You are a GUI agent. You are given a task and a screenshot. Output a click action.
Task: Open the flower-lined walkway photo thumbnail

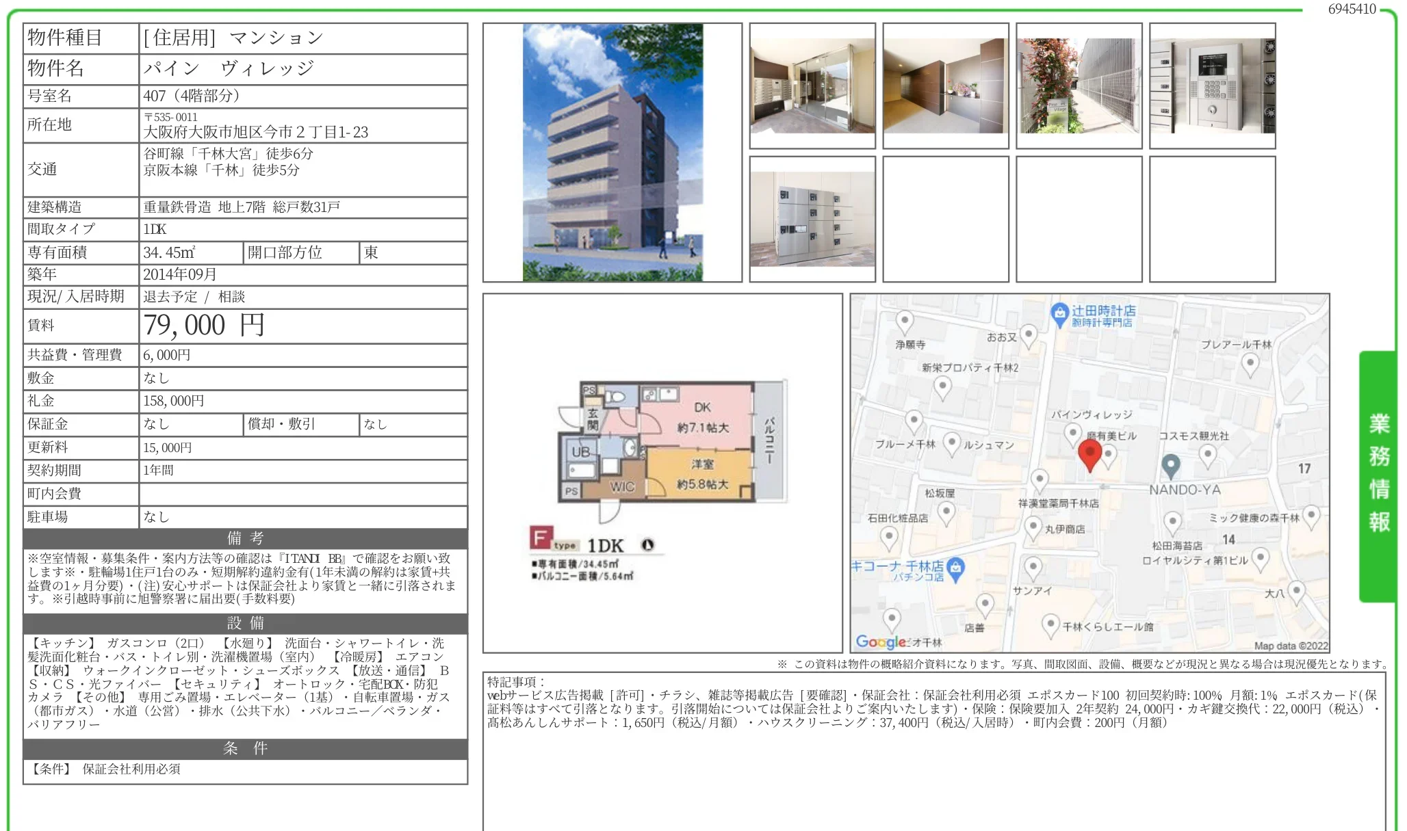(x=1079, y=85)
